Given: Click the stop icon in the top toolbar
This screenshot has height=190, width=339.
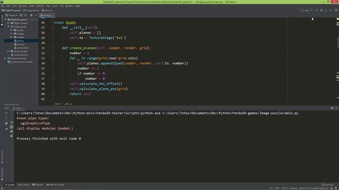Looking at the screenshot, I should (x=331, y=11).
